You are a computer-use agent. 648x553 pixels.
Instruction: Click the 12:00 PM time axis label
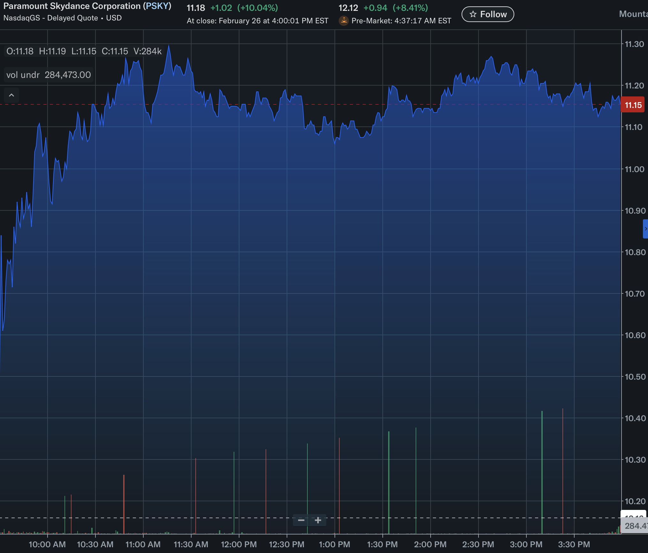[x=239, y=544]
